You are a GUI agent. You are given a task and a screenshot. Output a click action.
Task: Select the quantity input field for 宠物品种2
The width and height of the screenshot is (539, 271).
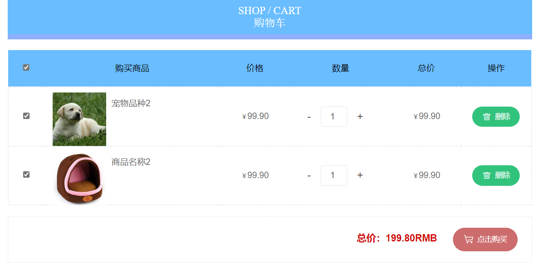tap(334, 116)
